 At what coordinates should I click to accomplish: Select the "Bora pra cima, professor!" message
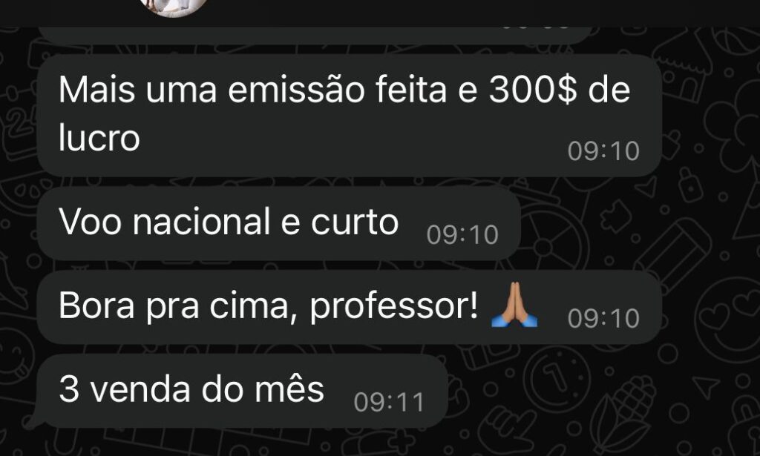click(350, 307)
